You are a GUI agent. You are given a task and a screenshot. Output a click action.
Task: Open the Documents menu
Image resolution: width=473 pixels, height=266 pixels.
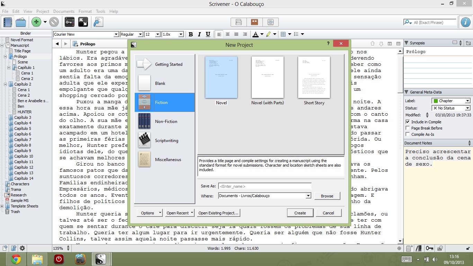coord(64,11)
